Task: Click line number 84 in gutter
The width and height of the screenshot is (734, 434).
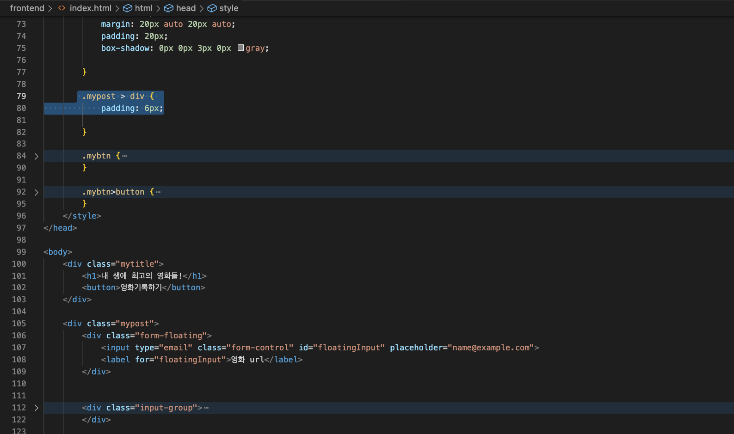Action: point(21,156)
